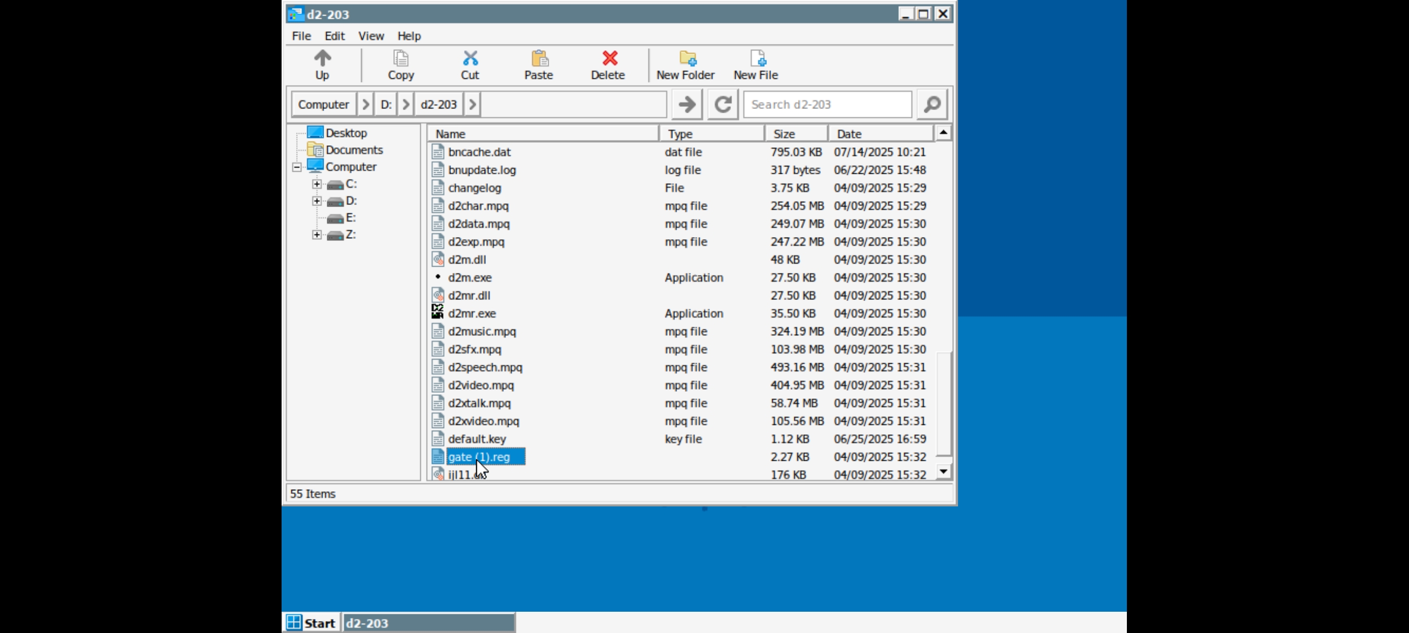Open the View menu
The width and height of the screenshot is (1409, 633).
(370, 36)
